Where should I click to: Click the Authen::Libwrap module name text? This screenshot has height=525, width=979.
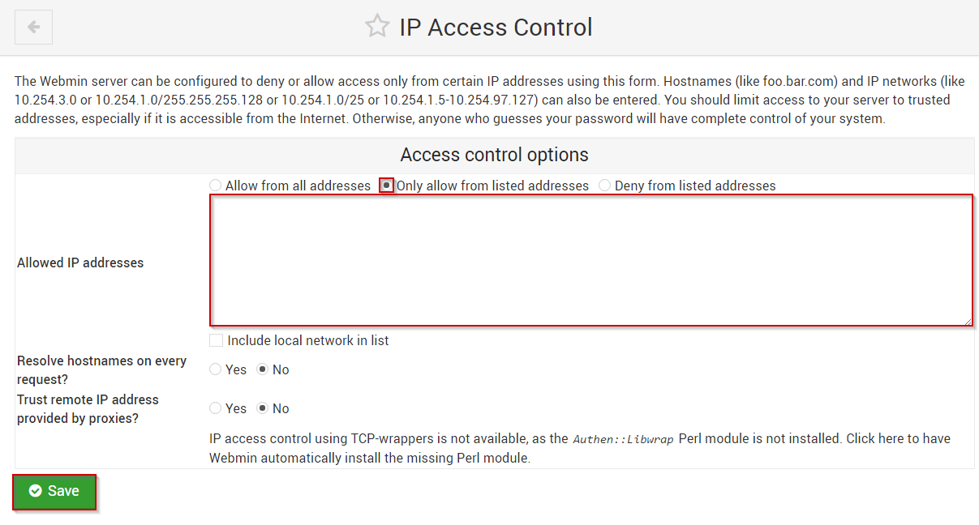point(623,439)
